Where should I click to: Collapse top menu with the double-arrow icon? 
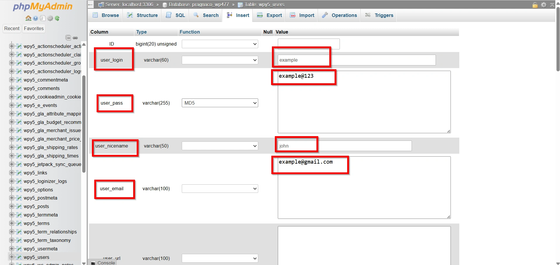point(552,5)
